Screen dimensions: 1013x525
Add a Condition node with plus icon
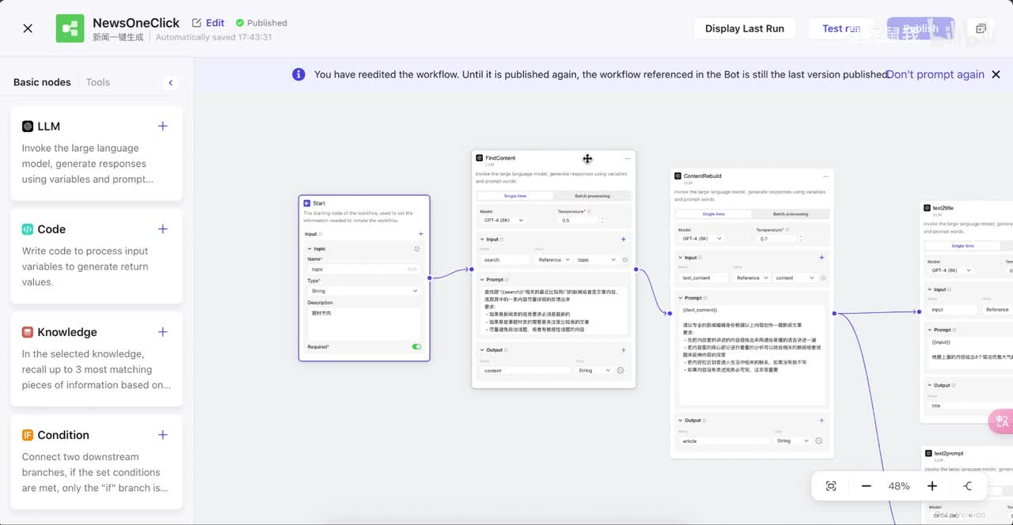coord(162,435)
